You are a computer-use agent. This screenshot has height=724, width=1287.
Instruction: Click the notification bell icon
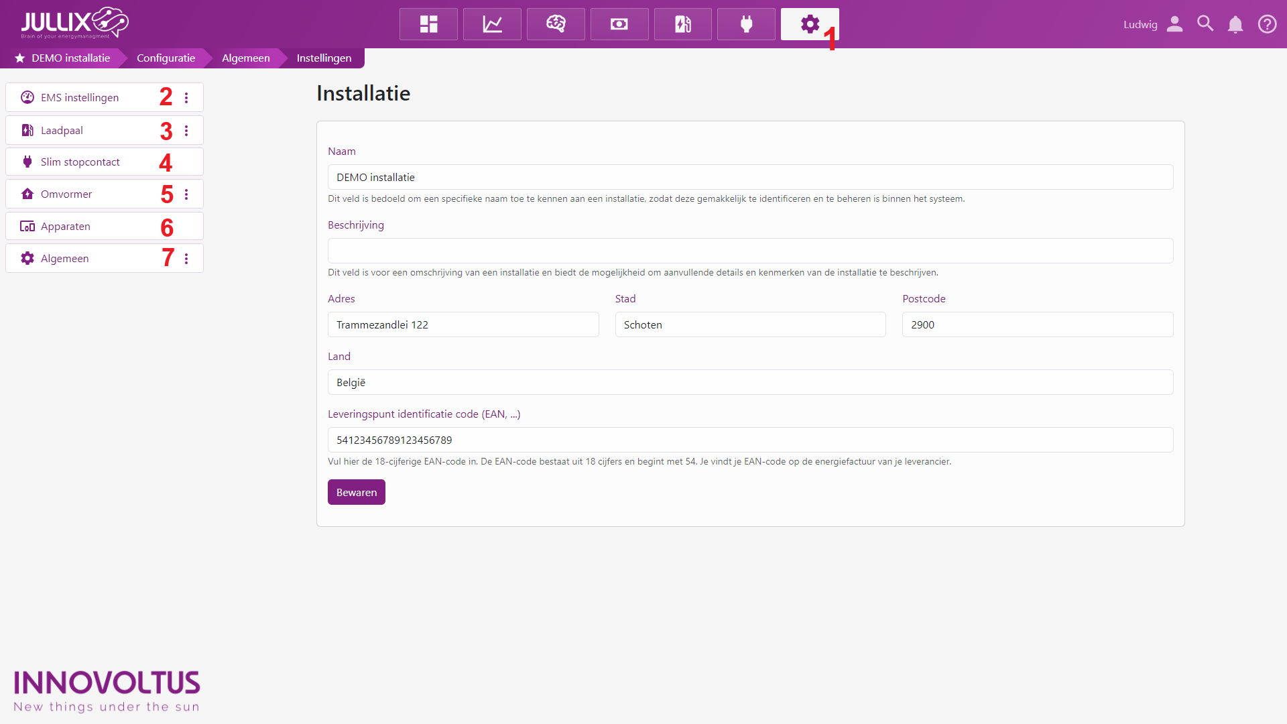(x=1235, y=25)
